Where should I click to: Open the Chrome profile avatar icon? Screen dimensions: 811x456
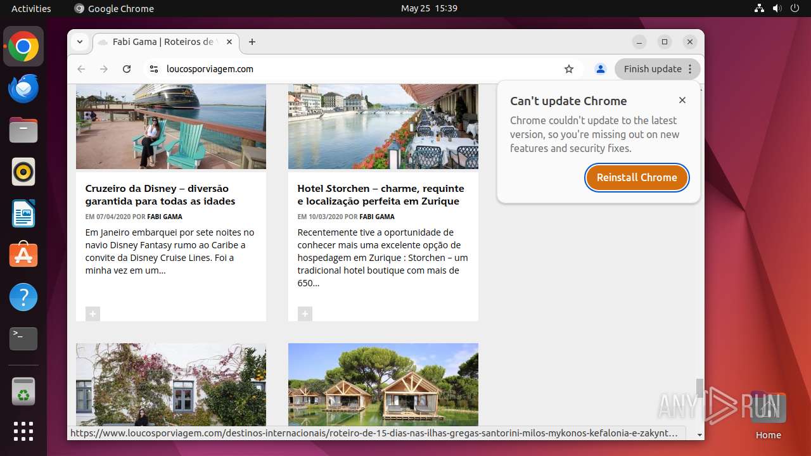(601, 69)
